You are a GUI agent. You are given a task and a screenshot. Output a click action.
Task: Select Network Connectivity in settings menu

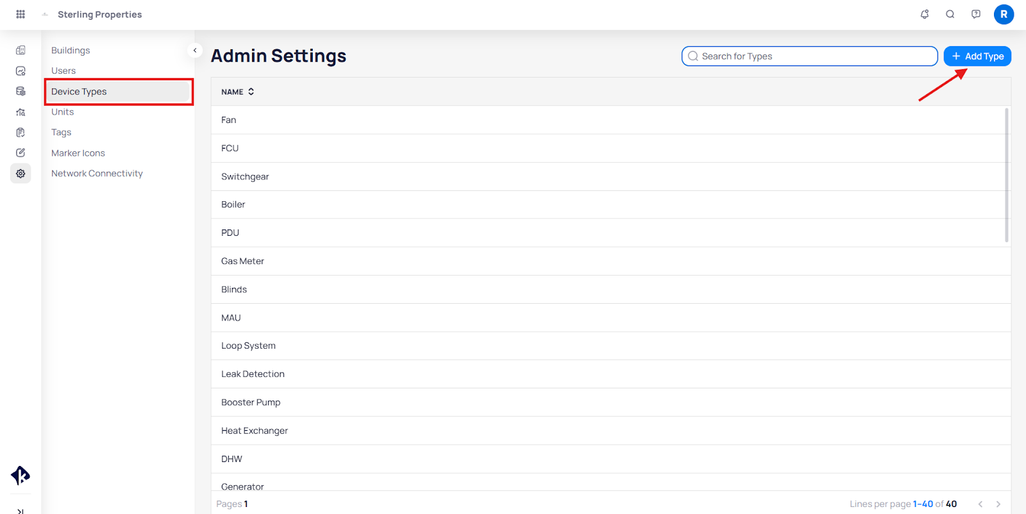[x=97, y=174]
